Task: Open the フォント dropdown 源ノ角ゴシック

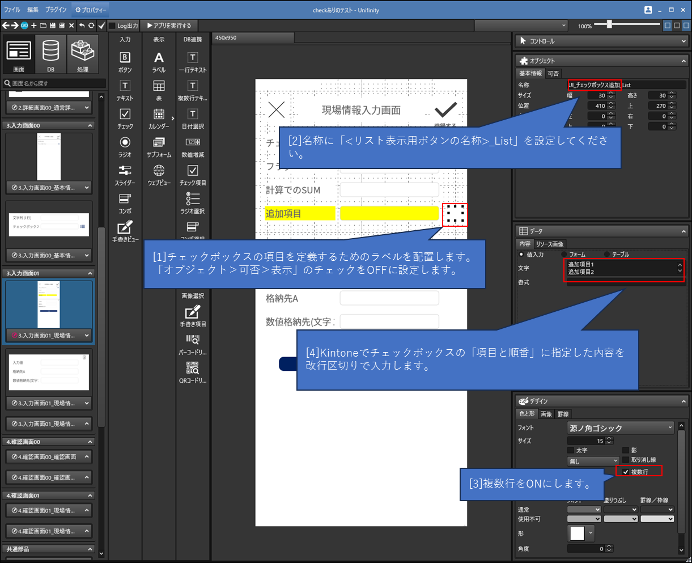Action: pos(620,428)
